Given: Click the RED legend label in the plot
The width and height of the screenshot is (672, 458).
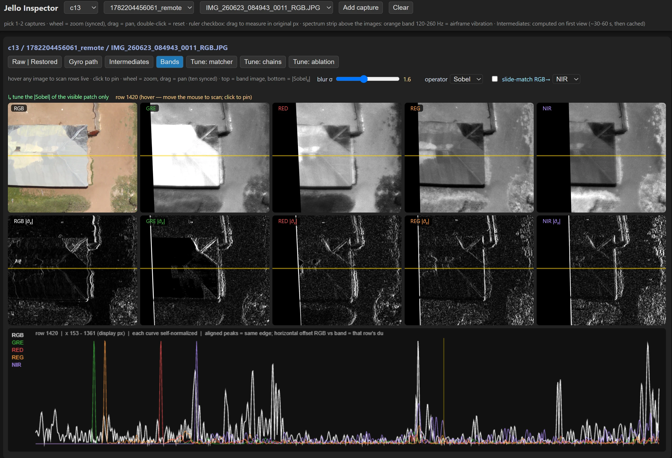Looking at the screenshot, I should [17, 350].
